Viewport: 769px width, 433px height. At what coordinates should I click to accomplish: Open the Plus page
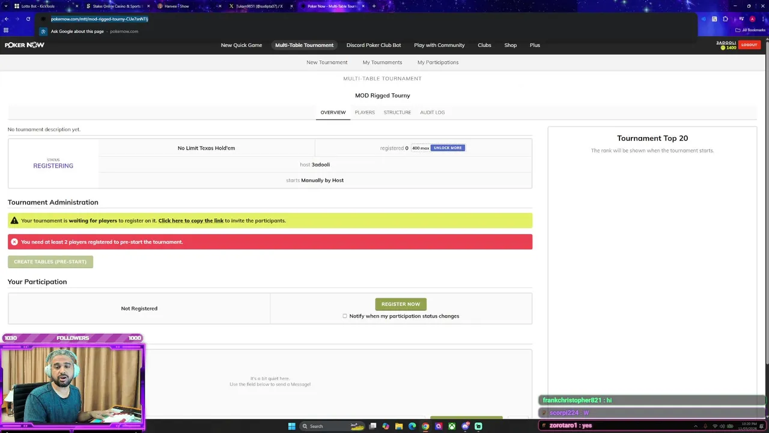click(535, 45)
